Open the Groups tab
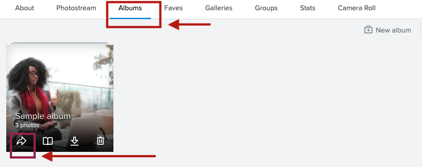Screen dimensions: 422x167 [266, 8]
